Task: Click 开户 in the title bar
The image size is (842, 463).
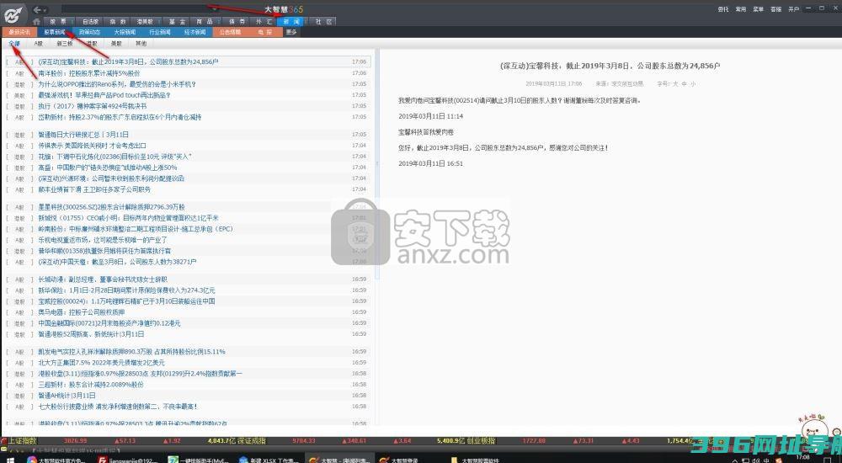Action: point(794,9)
